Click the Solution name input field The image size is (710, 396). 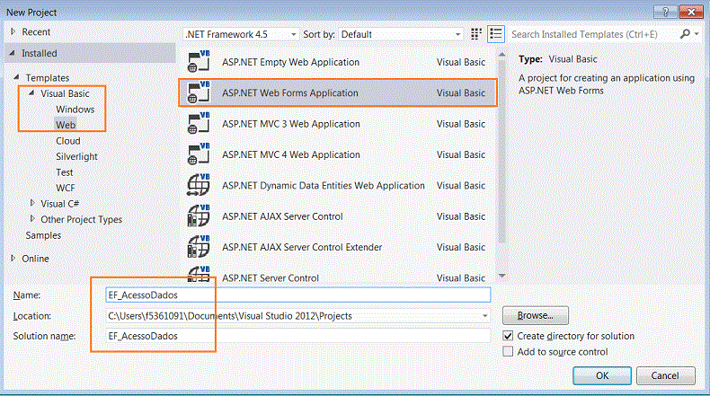(x=298, y=336)
